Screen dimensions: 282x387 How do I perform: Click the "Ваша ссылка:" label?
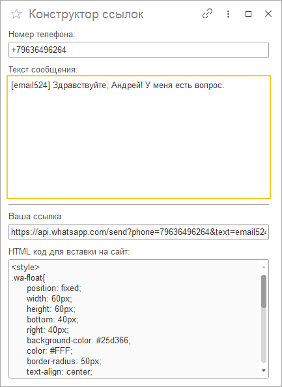36,217
